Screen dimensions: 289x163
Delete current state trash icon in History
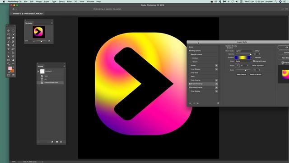click(61, 142)
